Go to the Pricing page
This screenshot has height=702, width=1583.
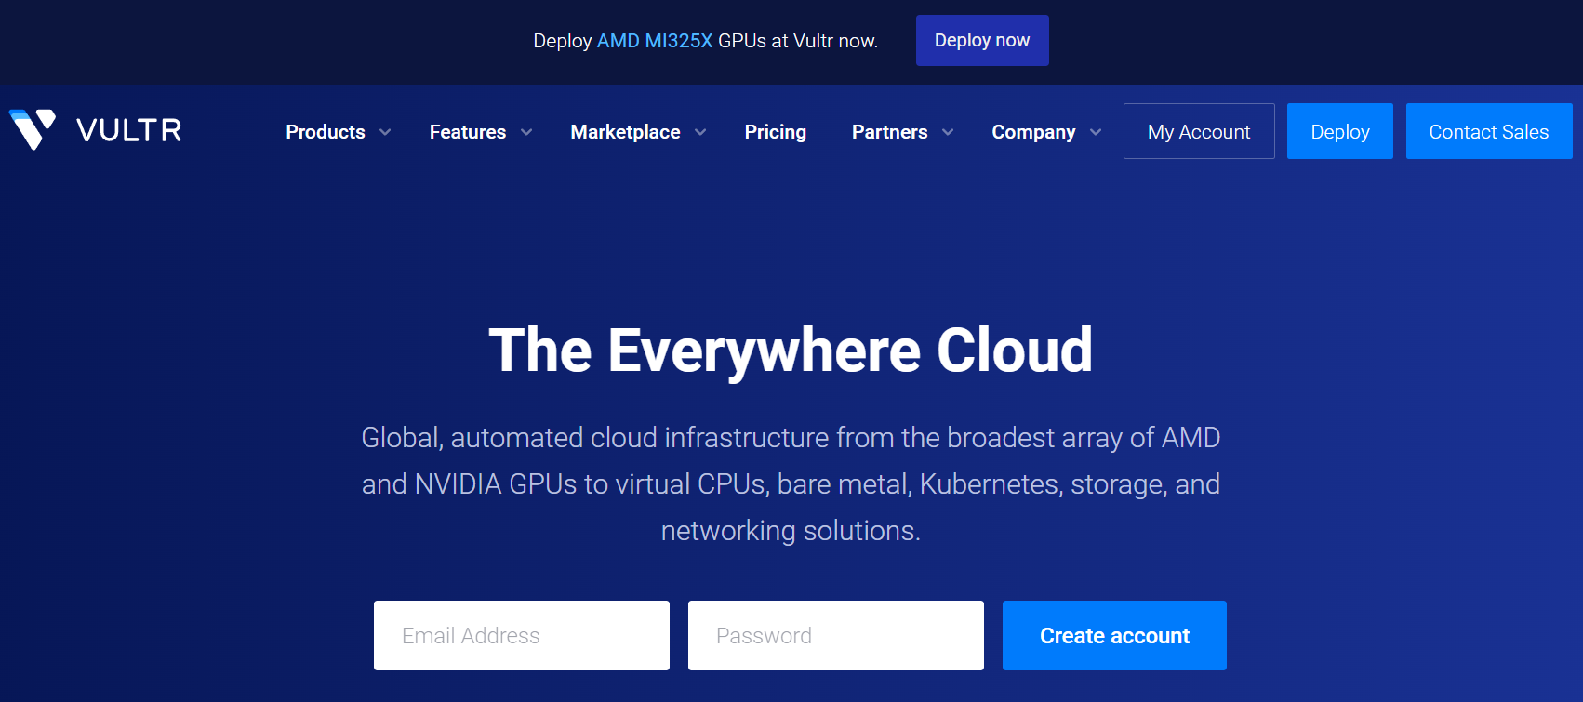(x=776, y=132)
